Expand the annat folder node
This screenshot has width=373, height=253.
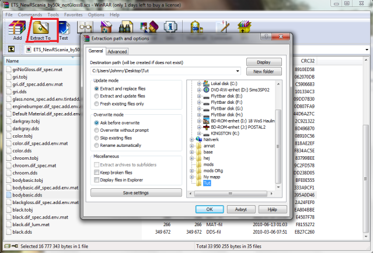(x=191, y=146)
